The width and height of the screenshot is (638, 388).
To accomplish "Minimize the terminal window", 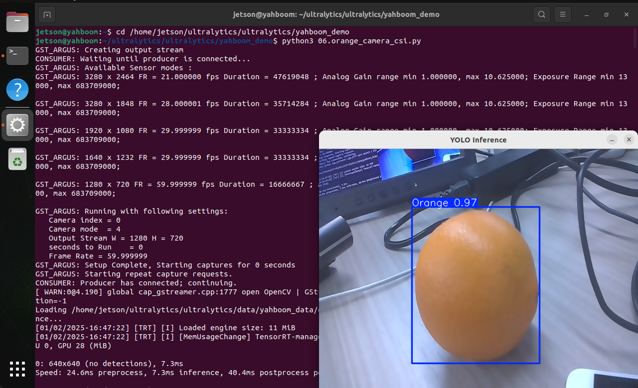I will 586,14.
